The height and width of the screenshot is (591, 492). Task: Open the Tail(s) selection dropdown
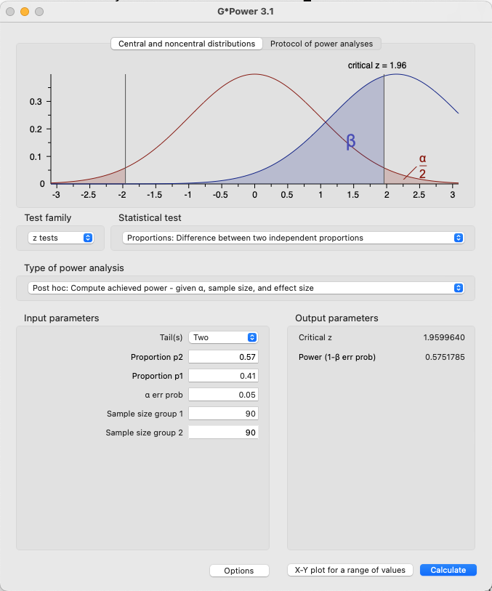(223, 337)
